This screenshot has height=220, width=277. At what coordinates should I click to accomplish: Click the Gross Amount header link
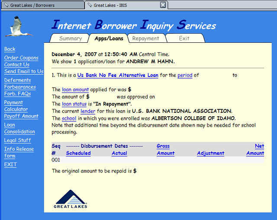pos(165,150)
